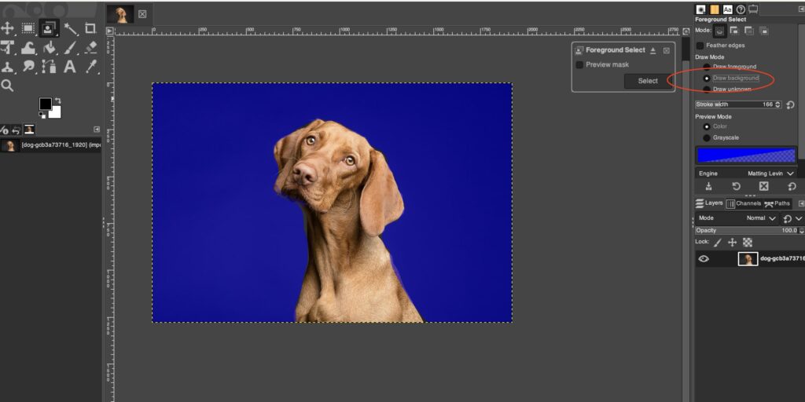Choose Grayscale preview mode radio

tap(707, 138)
